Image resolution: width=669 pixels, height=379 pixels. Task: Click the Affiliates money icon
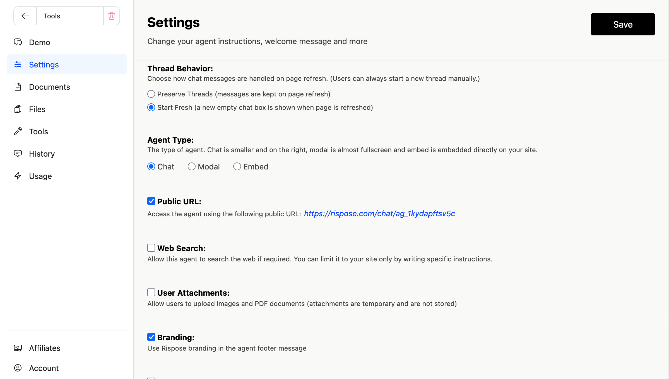[18, 348]
